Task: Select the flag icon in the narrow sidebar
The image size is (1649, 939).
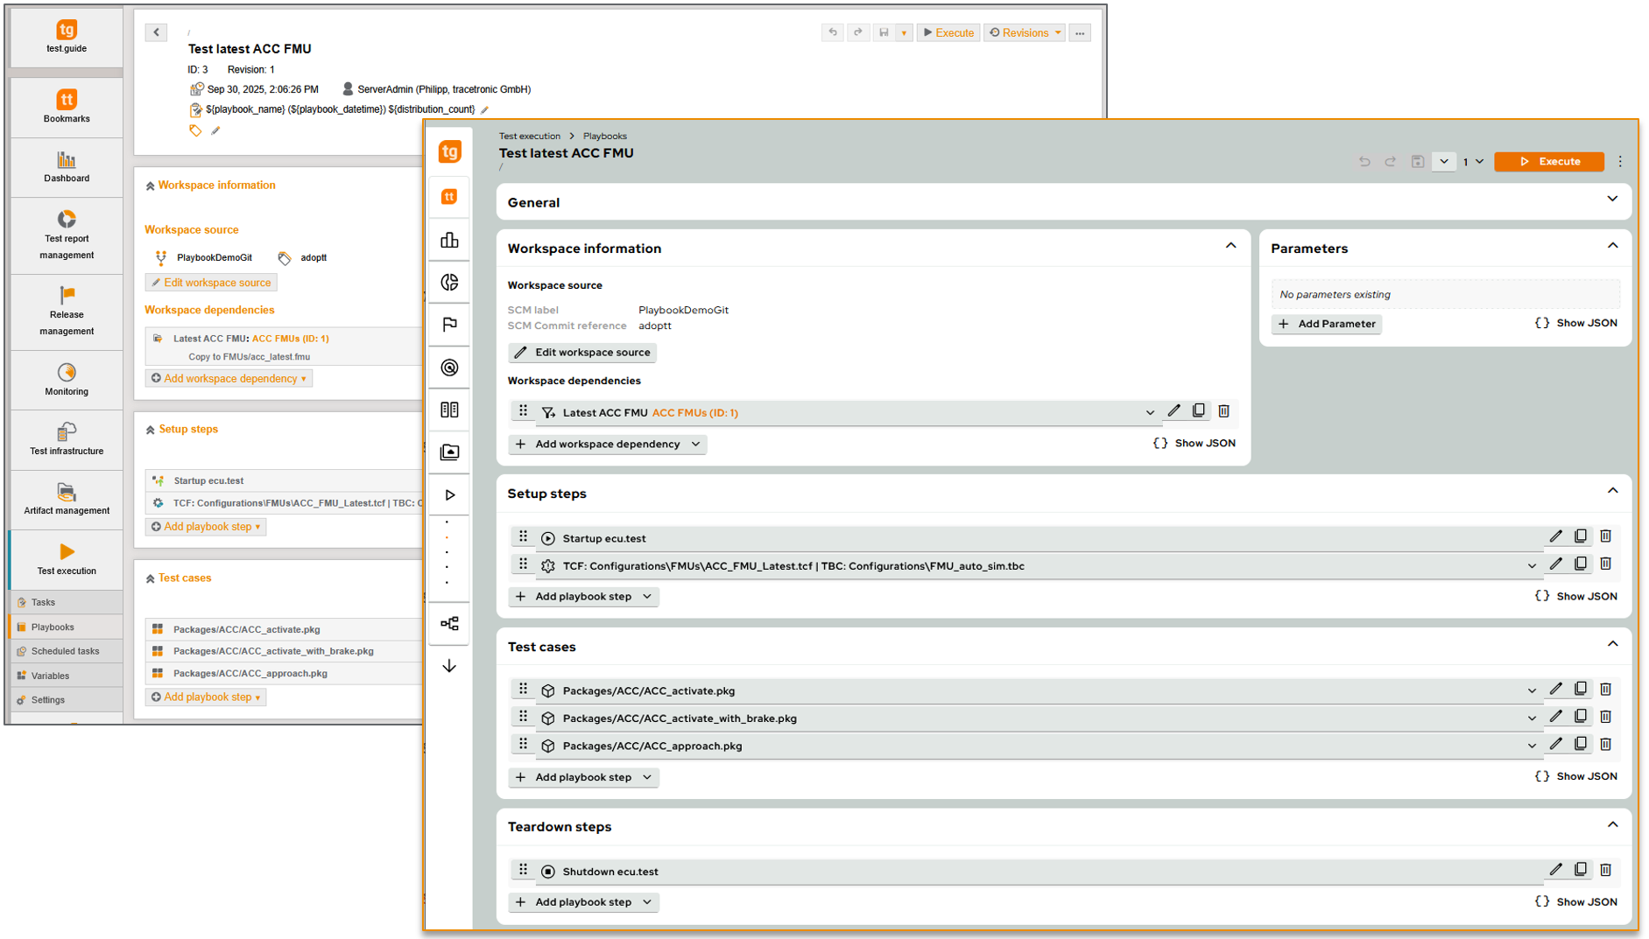Action: pyautogui.click(x=449, y=325)
